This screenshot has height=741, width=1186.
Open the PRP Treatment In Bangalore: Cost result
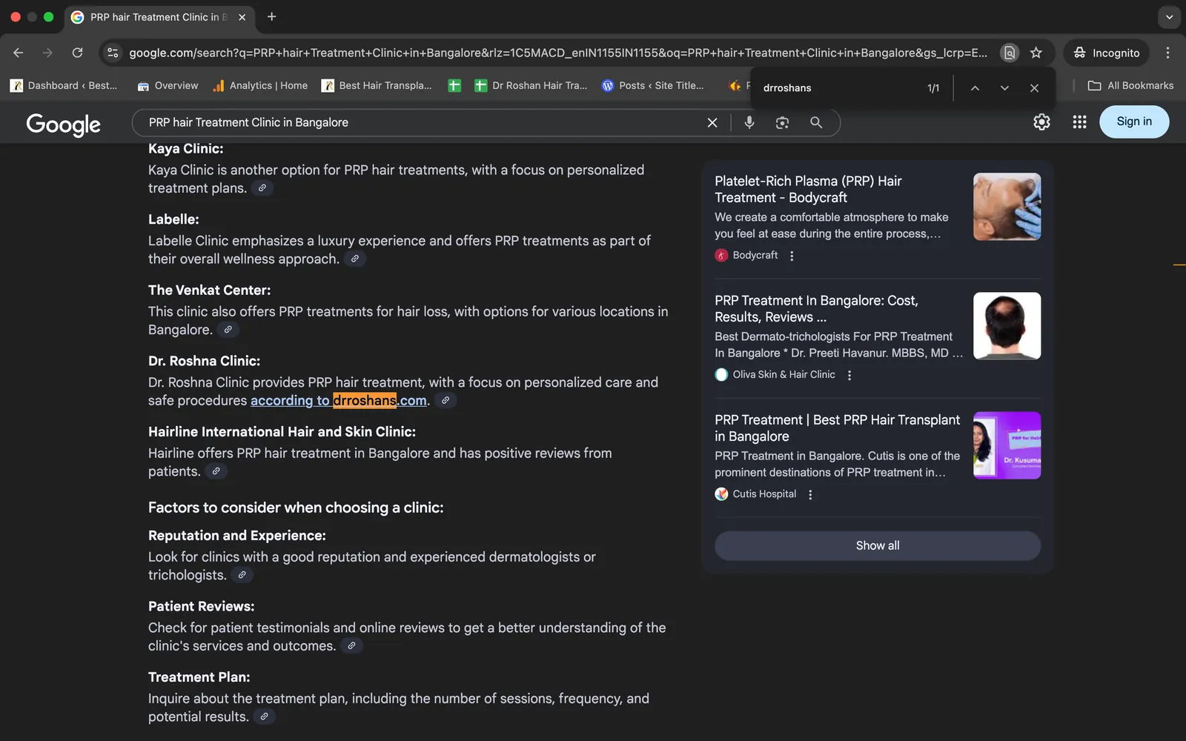click(x=816, y=308)
